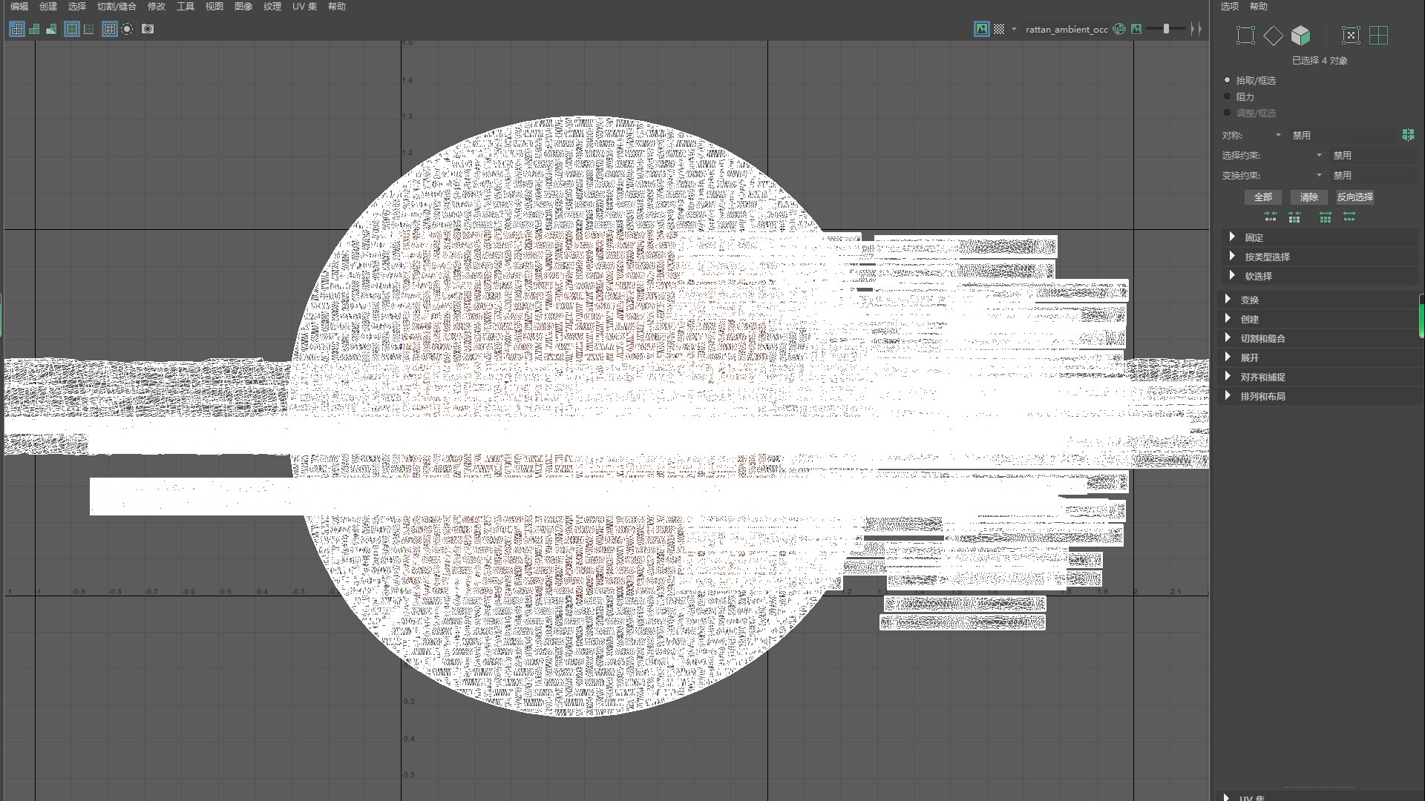Toggle the grid display icon
Viewport: 1425px width, 801px height.
[110, 29]
